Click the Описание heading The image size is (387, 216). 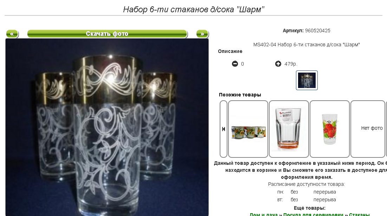[230, 51]
